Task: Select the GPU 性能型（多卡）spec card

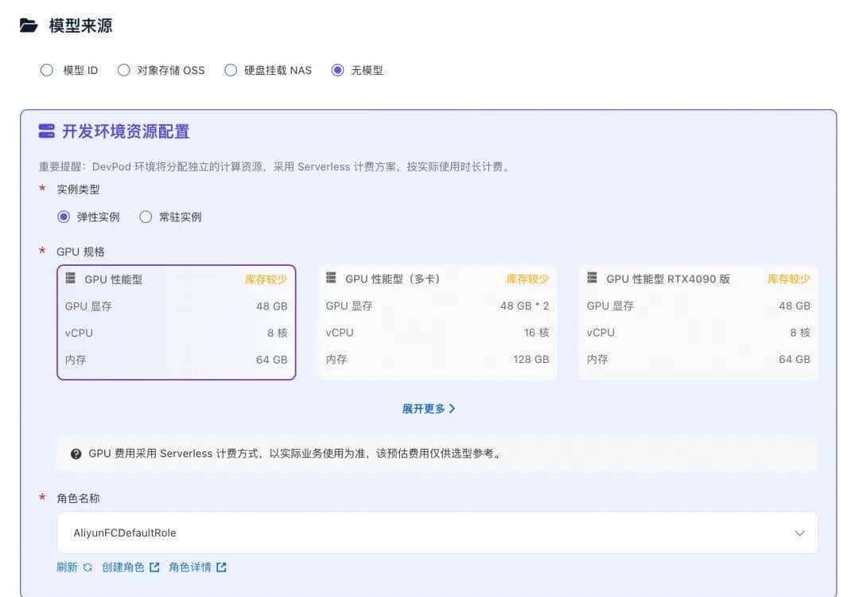Action: click(437, 321)
